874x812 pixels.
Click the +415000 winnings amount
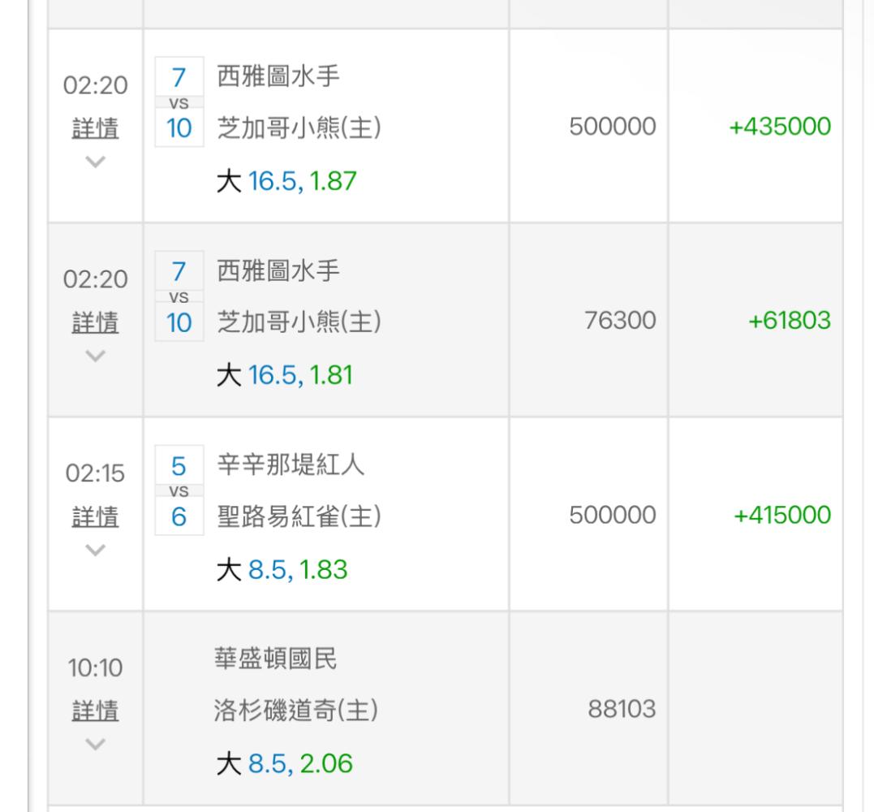(x=781, y=516)
